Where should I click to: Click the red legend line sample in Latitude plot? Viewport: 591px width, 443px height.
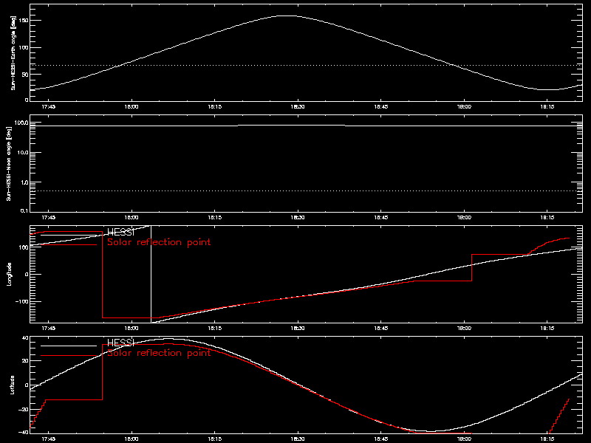(69, 356)
